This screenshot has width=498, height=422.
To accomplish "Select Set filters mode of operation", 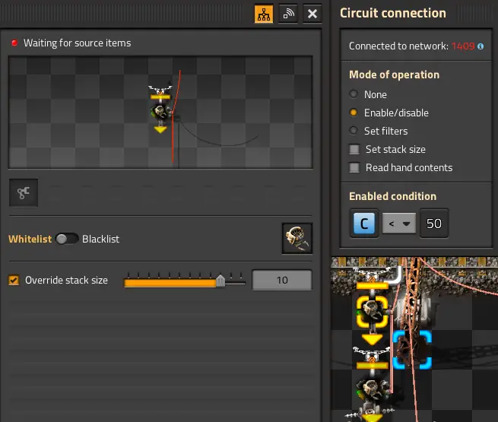I will [x=354, y=131].
